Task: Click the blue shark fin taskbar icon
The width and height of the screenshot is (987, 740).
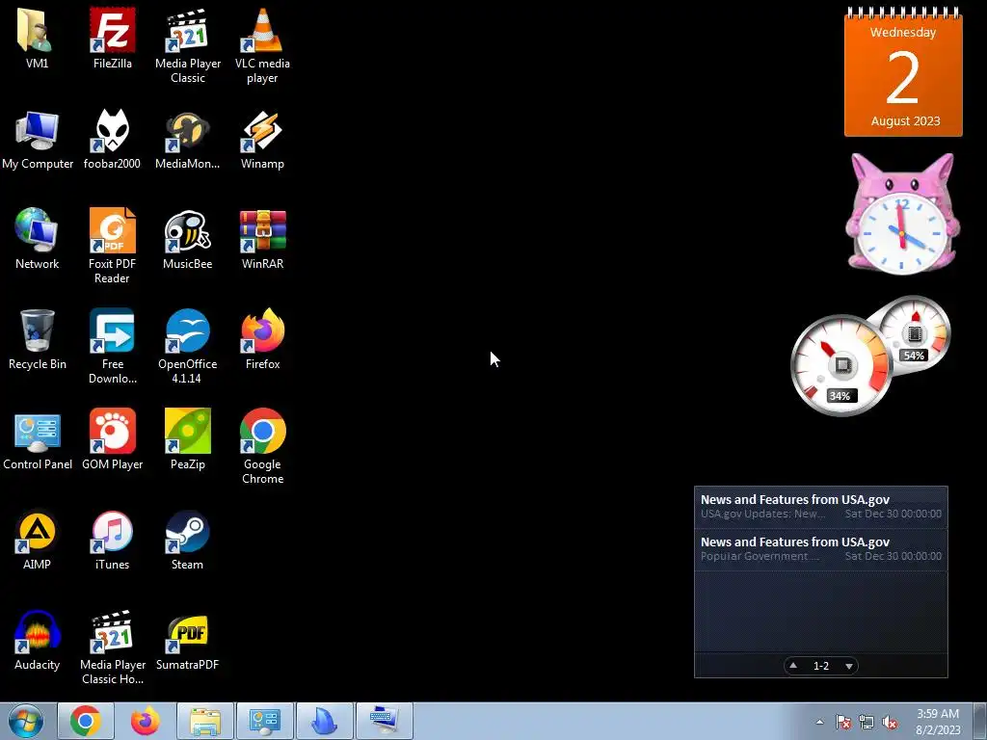Action: [324, 721]
